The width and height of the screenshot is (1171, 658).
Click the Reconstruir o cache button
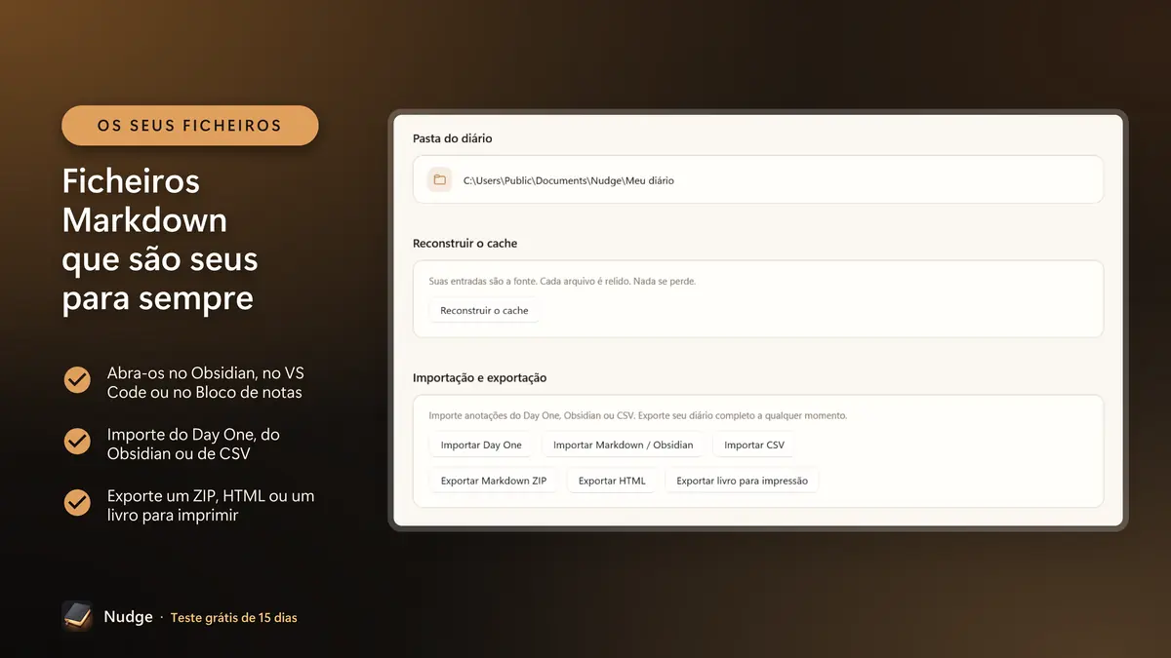[484, 311]
